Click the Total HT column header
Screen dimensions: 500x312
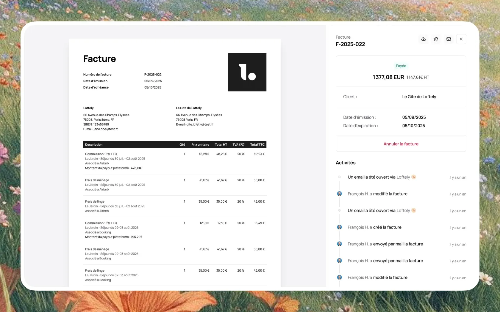tap(221, 145)
